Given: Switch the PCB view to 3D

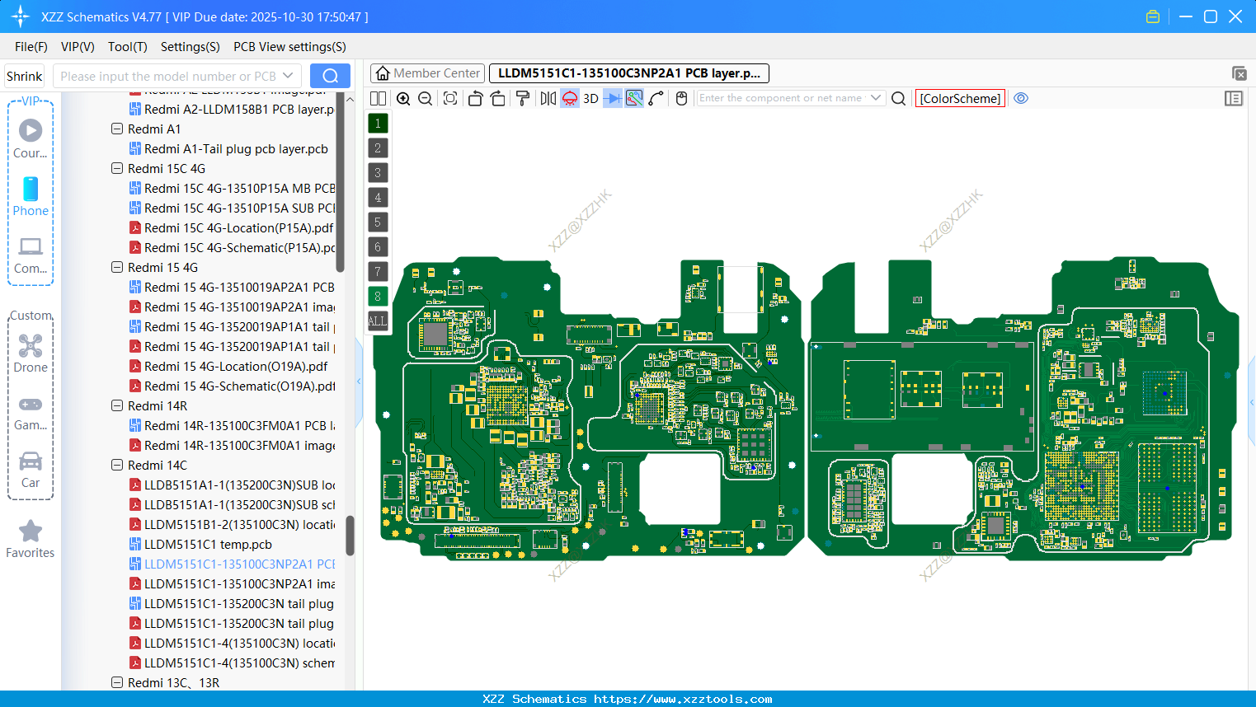Looking at the screenshot, I should point(590,98).
